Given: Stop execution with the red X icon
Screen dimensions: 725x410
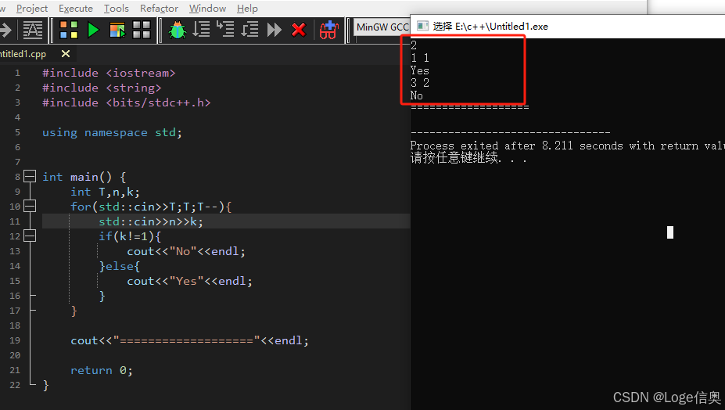Looking at the screenshot, I should pos(299,30).
